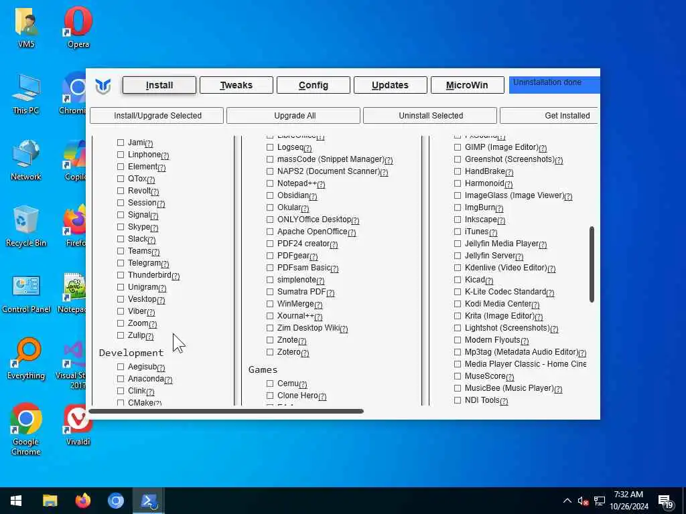Viewport: 686px width, 514px height.
Task: Click the Get Installed button
Action: pos(549,116)
